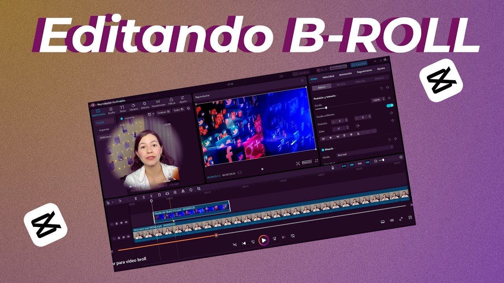This screenshot has height=283, width=504.
Task: Open the Ordenar sort dropdown
Action: [x=163, y=112]
